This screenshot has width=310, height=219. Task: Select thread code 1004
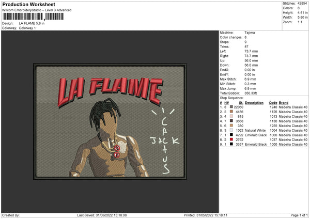click(x=273, y=131)
